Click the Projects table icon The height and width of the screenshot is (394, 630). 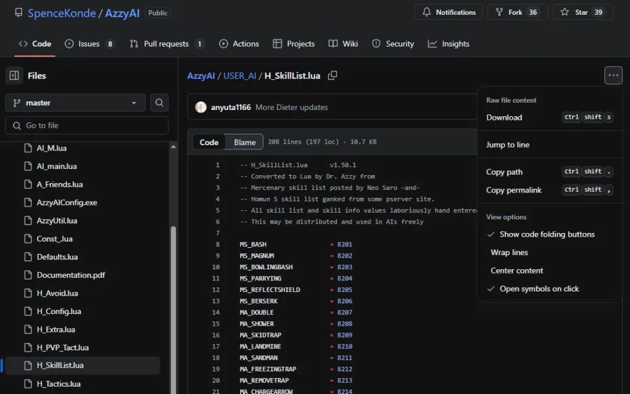point(277,44)
